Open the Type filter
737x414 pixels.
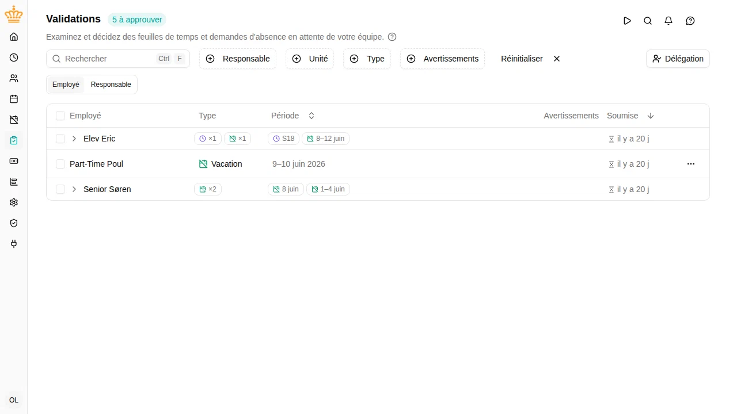point(367,59)
